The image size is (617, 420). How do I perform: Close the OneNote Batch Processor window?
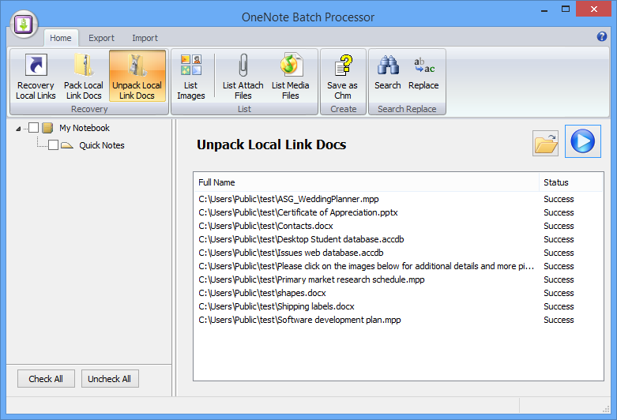click(x=594, y=9)
